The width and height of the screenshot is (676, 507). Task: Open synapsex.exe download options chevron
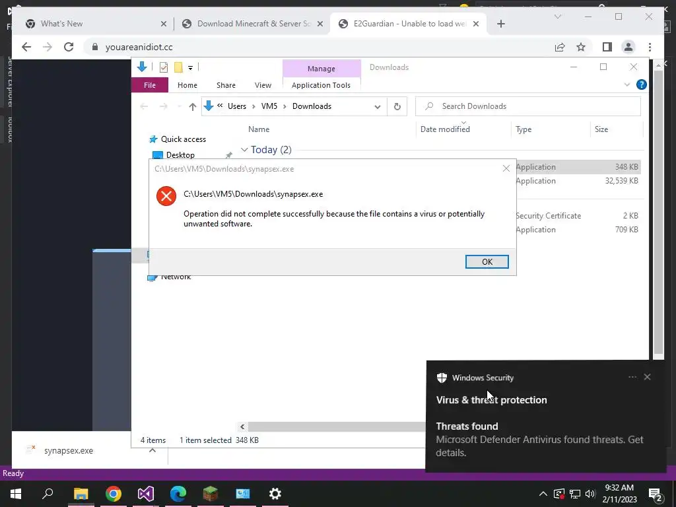point(152,450)
